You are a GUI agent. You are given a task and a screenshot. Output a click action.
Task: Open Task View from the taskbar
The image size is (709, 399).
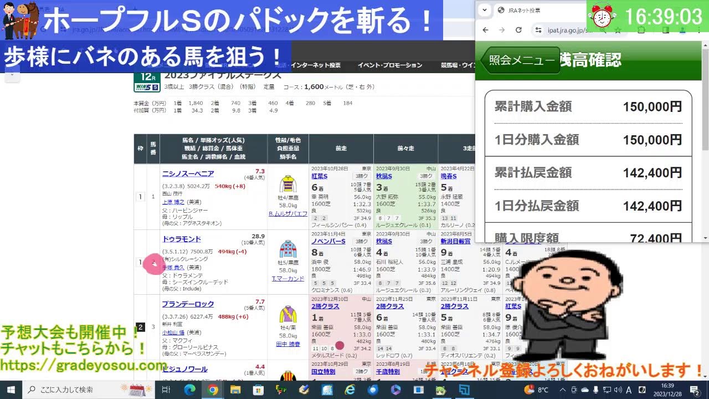166,390
